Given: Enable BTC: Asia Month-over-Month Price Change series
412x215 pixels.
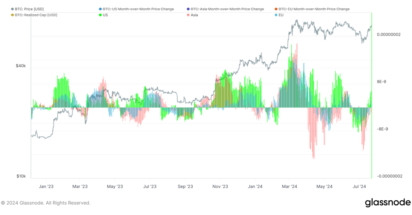Looking at the screenshot, I should coord(227,9).
